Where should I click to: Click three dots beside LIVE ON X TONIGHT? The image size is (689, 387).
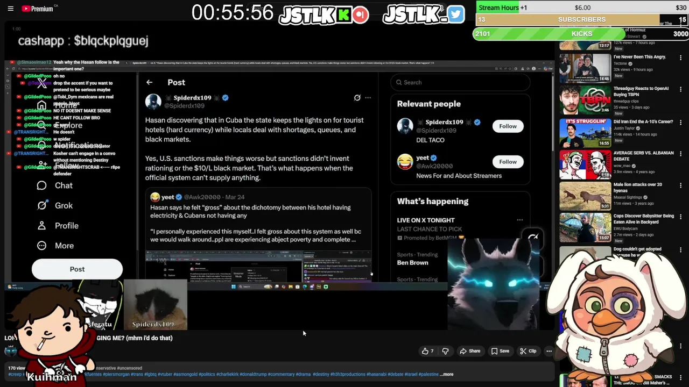point(519,220)
